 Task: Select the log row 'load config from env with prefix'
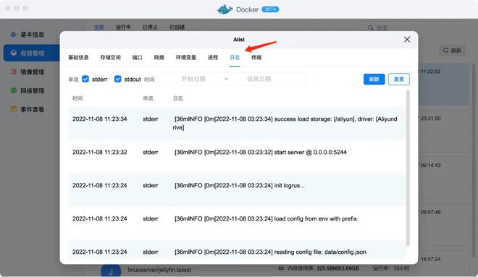click(x=237, y=223)
